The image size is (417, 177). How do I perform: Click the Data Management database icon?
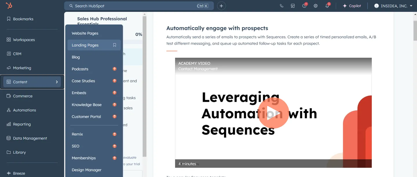click(x=9, y=138)
